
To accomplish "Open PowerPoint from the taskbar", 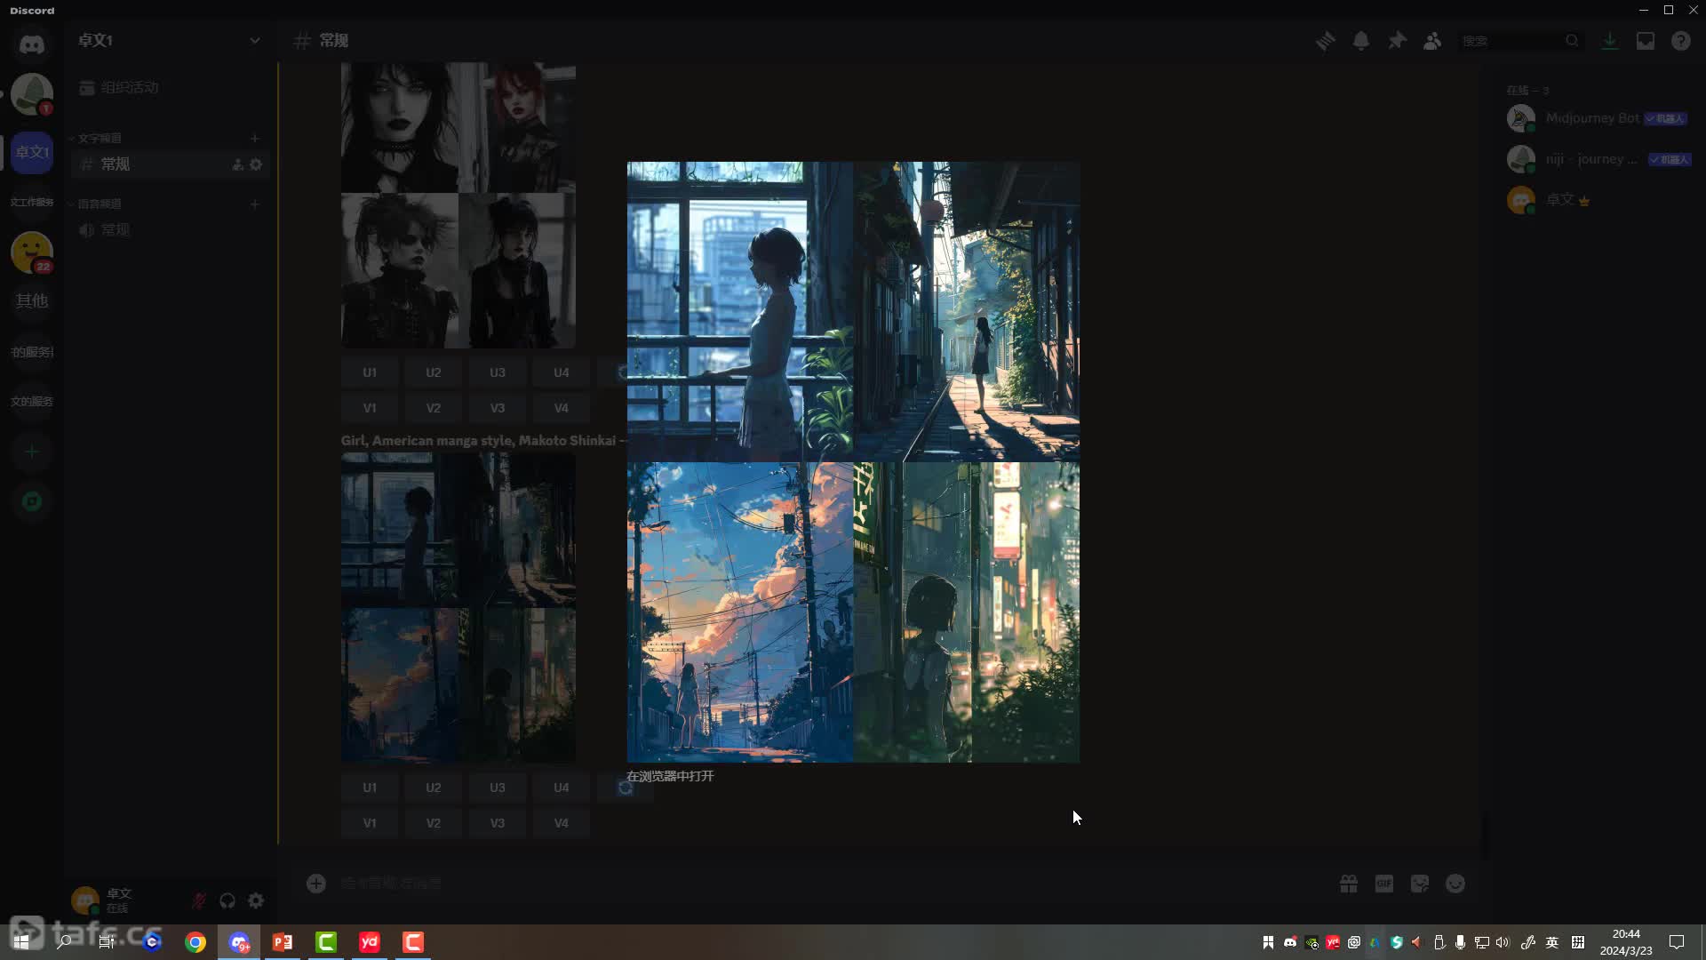I will click(283, 942).
